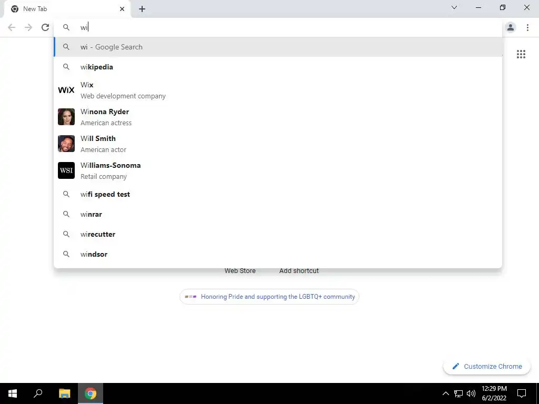Select the New Tab tab

coord(67,9)
